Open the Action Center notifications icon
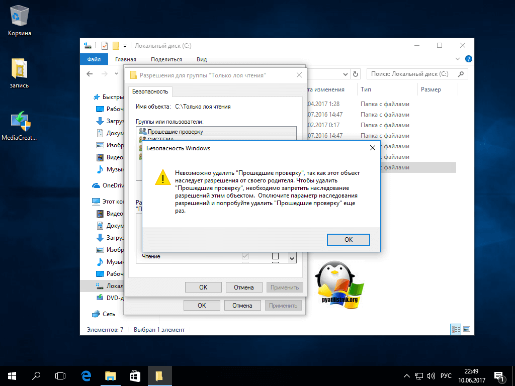515x386 pixels. [499, 376]
